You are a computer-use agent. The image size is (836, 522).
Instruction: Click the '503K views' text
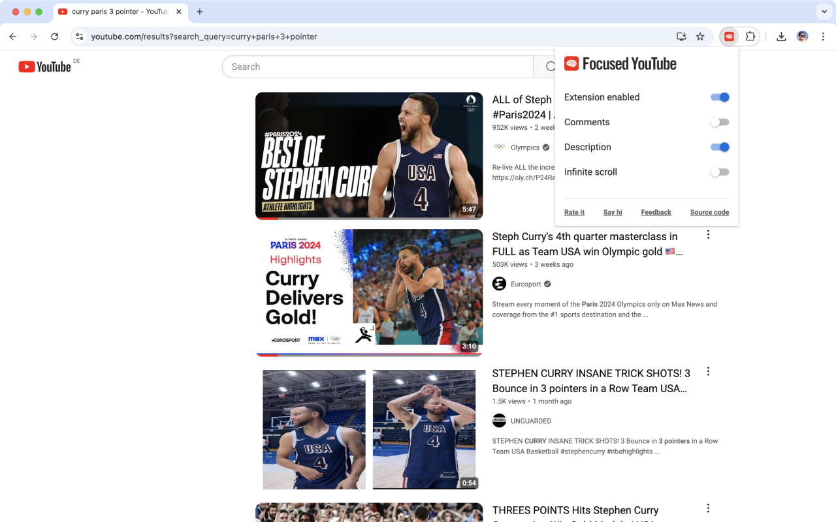510,264
